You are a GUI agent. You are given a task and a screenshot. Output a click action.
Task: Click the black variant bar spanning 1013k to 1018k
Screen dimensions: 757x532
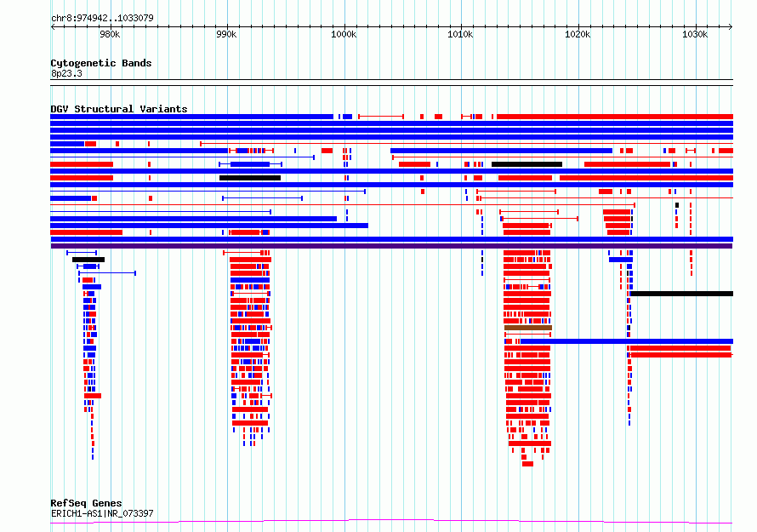[526, 164]
